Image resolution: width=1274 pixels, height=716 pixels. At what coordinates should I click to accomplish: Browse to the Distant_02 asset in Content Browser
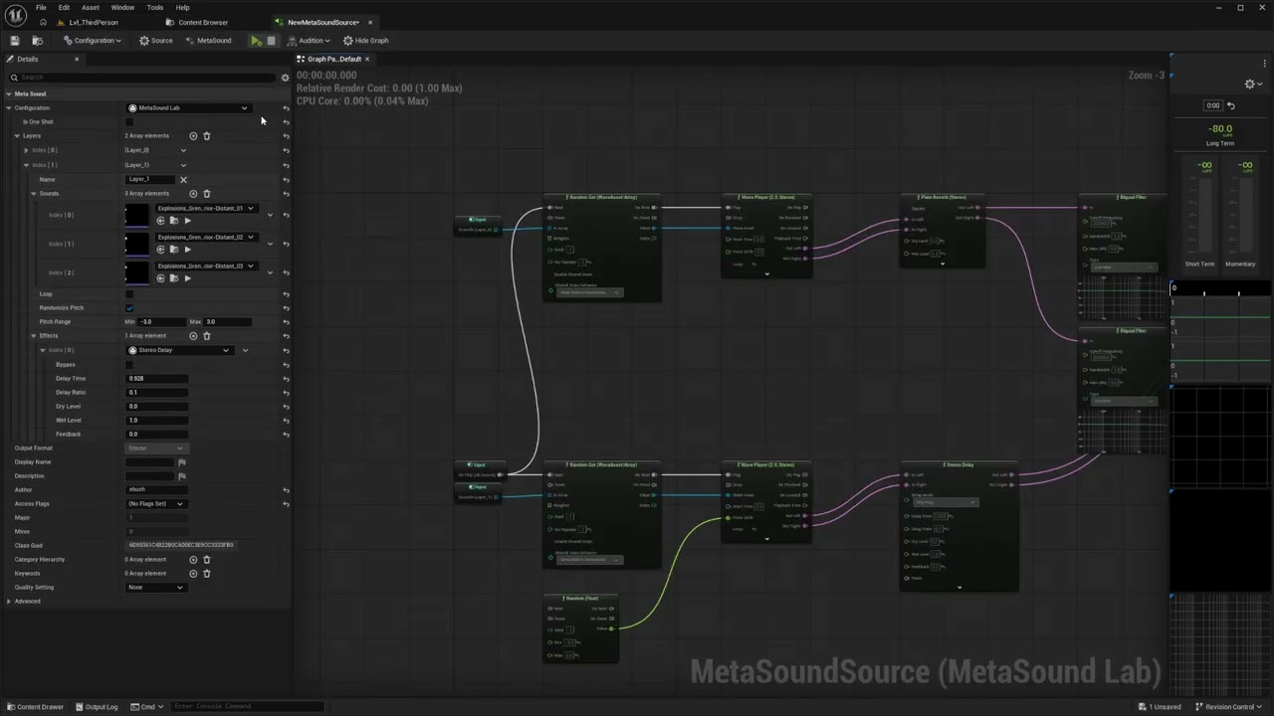173,250
